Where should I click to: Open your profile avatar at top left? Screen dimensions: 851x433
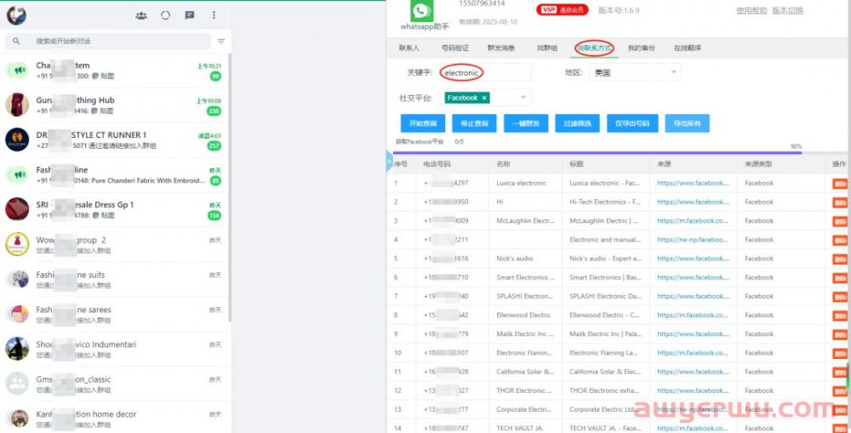tap(16, 15)
